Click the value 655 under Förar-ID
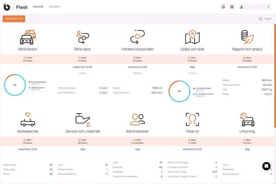This screenshot has width=276, height=184. pyautogui.click(x=215, y=172)
